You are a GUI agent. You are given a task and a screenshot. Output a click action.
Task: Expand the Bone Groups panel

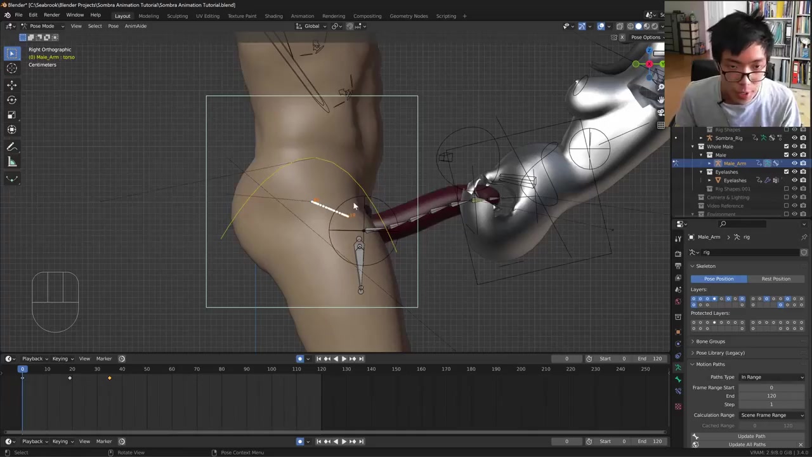pyautogui.click(x=710, y=341)
